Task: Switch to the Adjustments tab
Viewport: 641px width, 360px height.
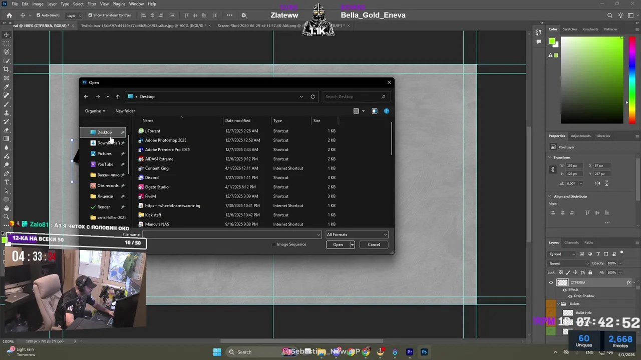Action: coord(580,135)
